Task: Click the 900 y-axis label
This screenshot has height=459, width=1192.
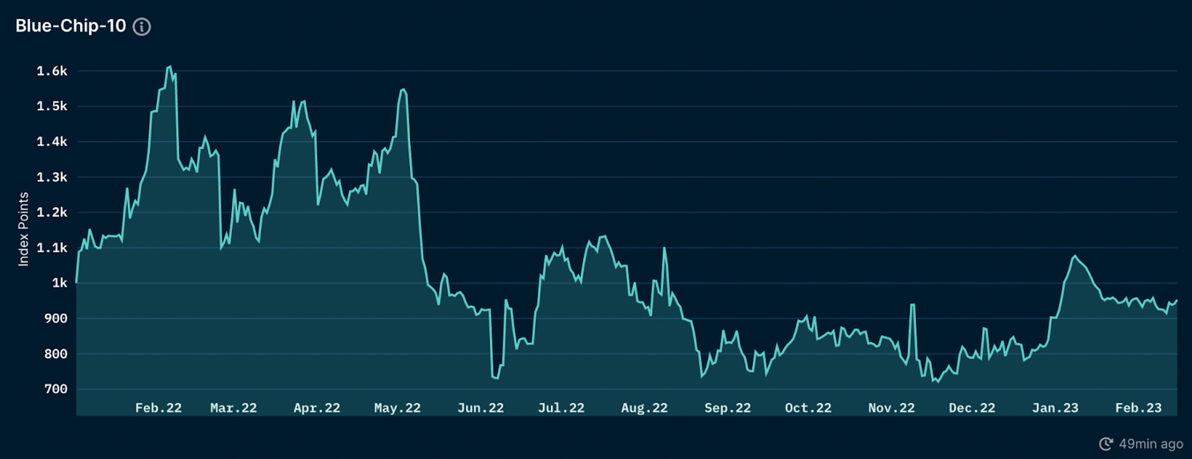Action: coord(56,319)
